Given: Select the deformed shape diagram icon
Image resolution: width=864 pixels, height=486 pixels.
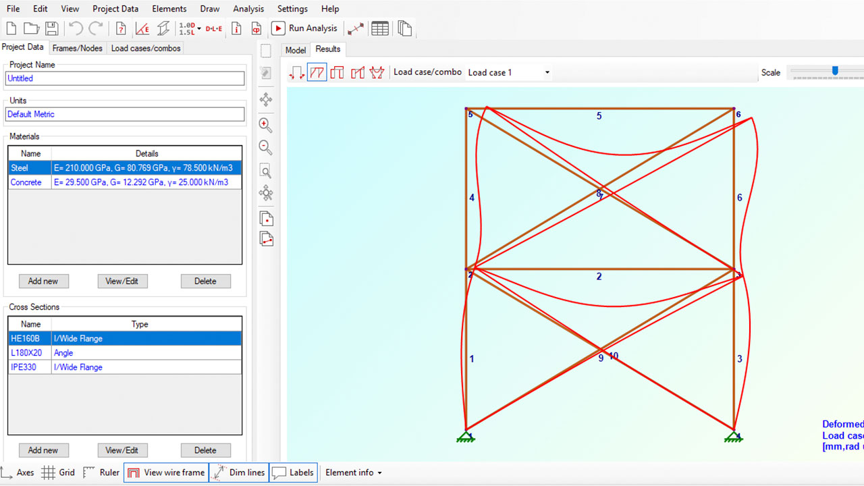Looking at the screenshot, I should point(317,72).
